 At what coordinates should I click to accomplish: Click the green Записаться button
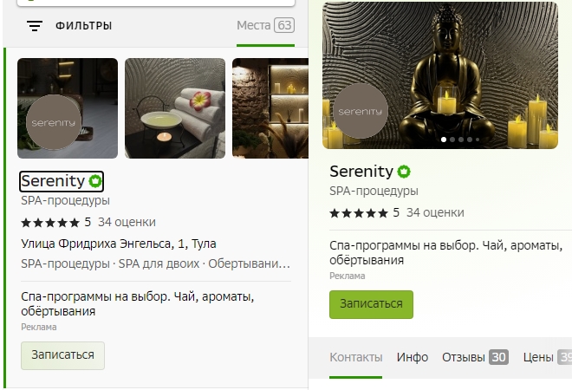click(371, 304)
